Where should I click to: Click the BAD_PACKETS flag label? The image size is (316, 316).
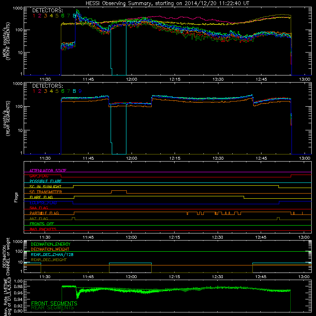pos(43,229)
